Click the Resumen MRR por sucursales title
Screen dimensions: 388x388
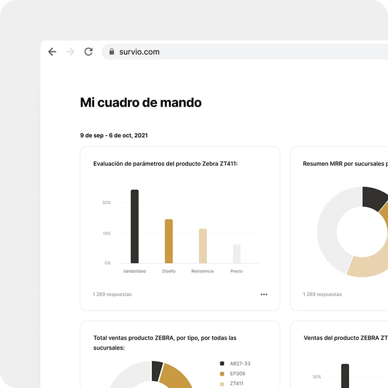(x=346, y=164)
